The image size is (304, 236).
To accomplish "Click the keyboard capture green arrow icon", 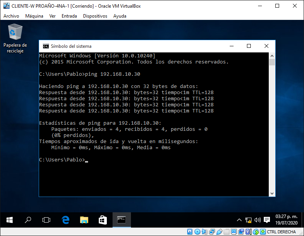I will point(263,231).
